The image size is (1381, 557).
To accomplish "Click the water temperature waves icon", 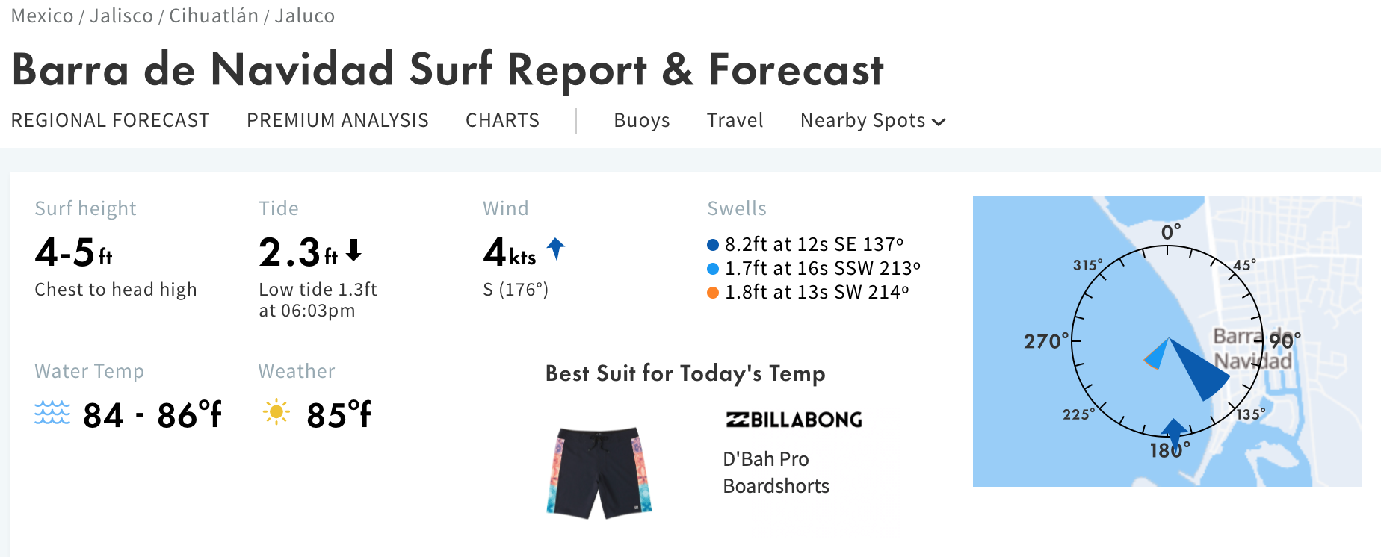I will click(52, 413).
